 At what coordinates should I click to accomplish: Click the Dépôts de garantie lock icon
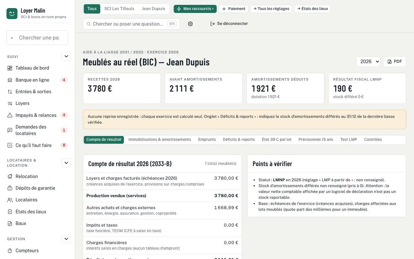[x=10, y=188]
